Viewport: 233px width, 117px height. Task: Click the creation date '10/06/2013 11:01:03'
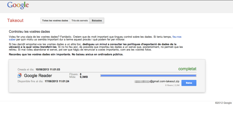[x=48, y=69]
